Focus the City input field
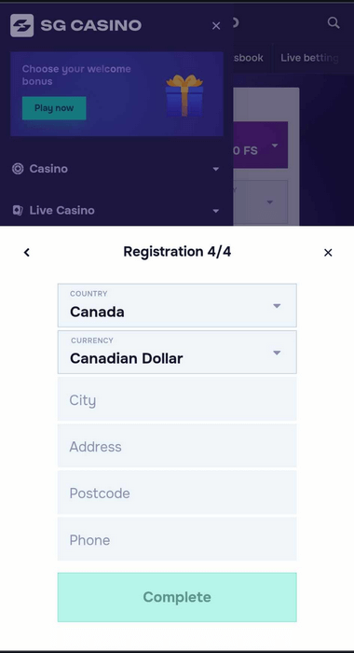 coord(177,400)
